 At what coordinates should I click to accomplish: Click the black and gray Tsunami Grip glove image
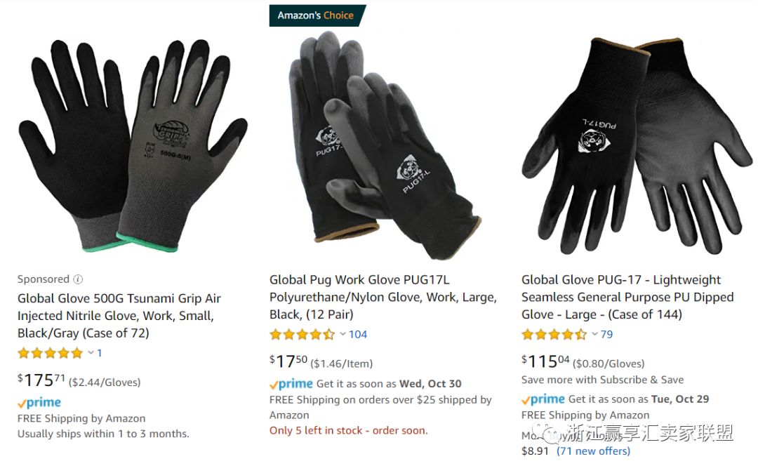point(133,146)
